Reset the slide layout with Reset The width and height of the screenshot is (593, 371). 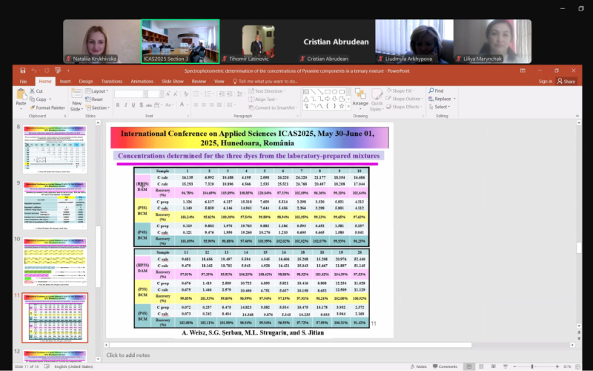94,99
